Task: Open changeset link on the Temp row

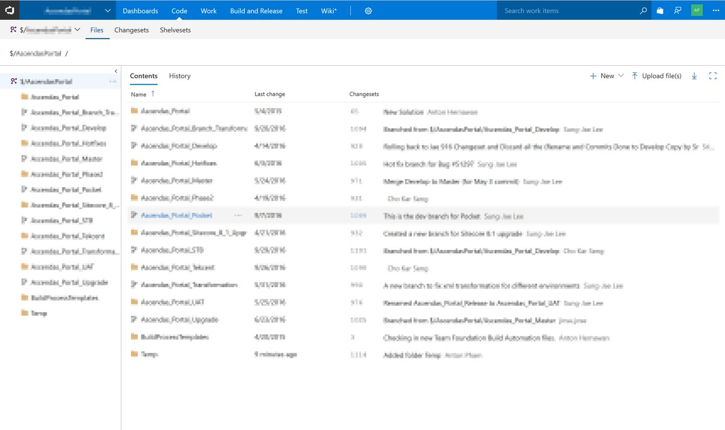Action: pos(358,355)
